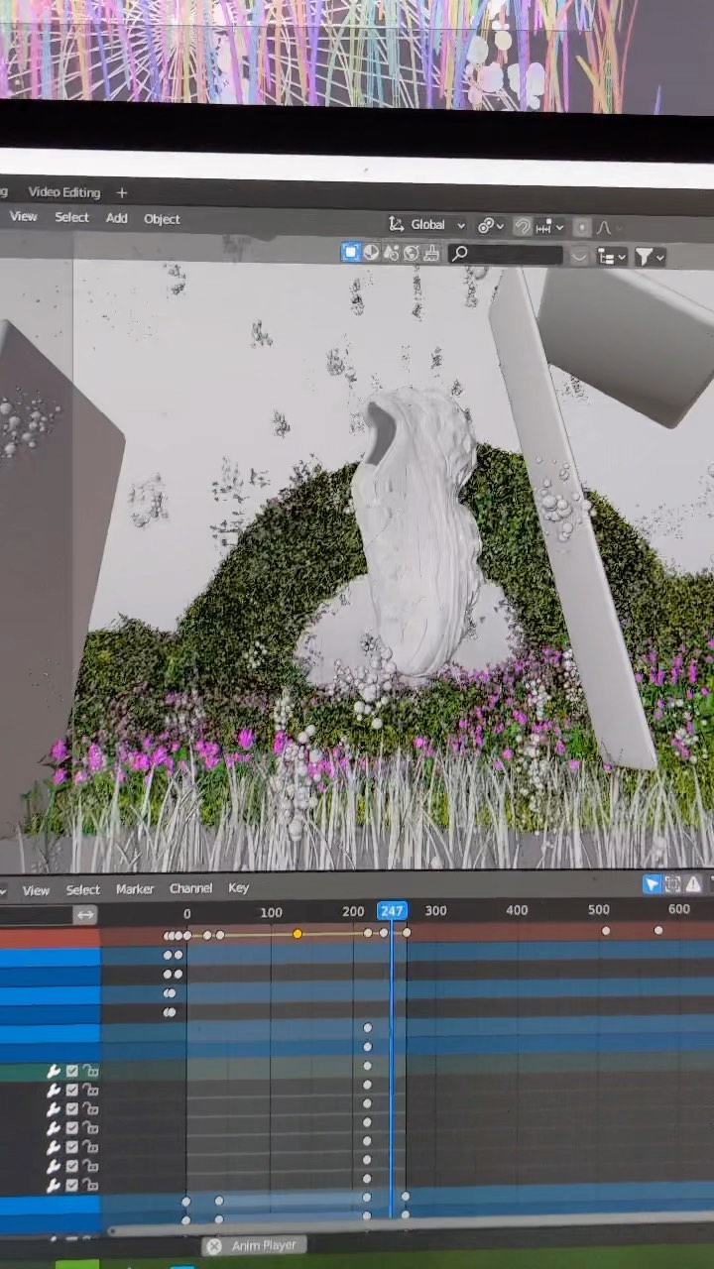Uncheck the checkbox in the green highlighted channel row

[x=72, y=1072]
